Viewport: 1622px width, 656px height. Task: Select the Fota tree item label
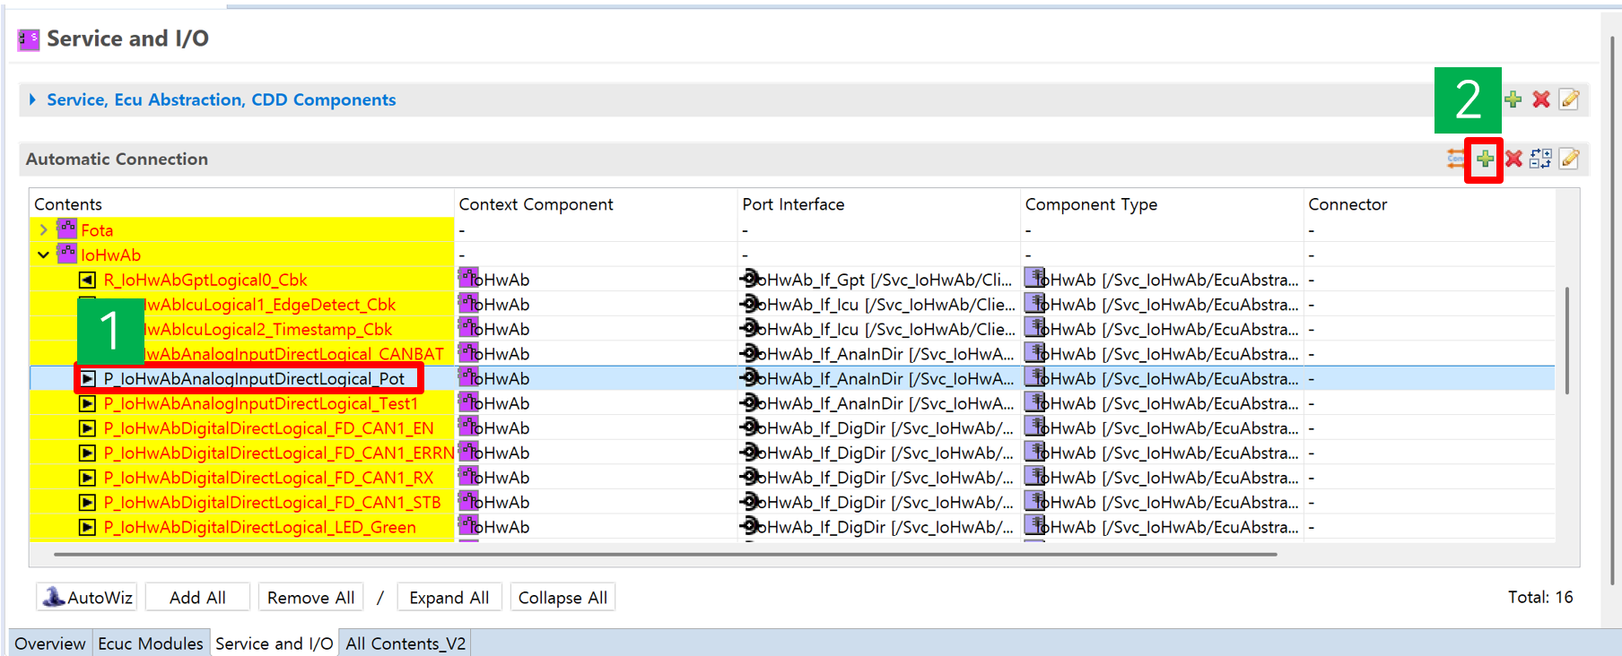[x=97, y=230]
